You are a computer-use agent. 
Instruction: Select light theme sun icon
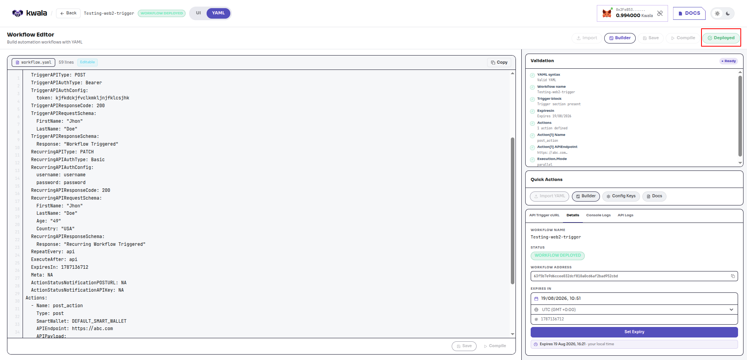click(x=717, y=13)
